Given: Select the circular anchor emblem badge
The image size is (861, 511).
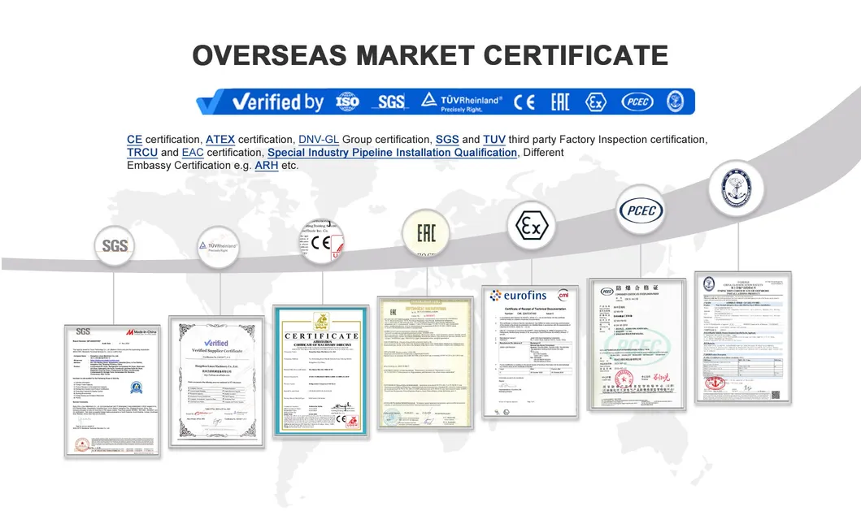Looking at the screenshot, I should pos(735,187).
